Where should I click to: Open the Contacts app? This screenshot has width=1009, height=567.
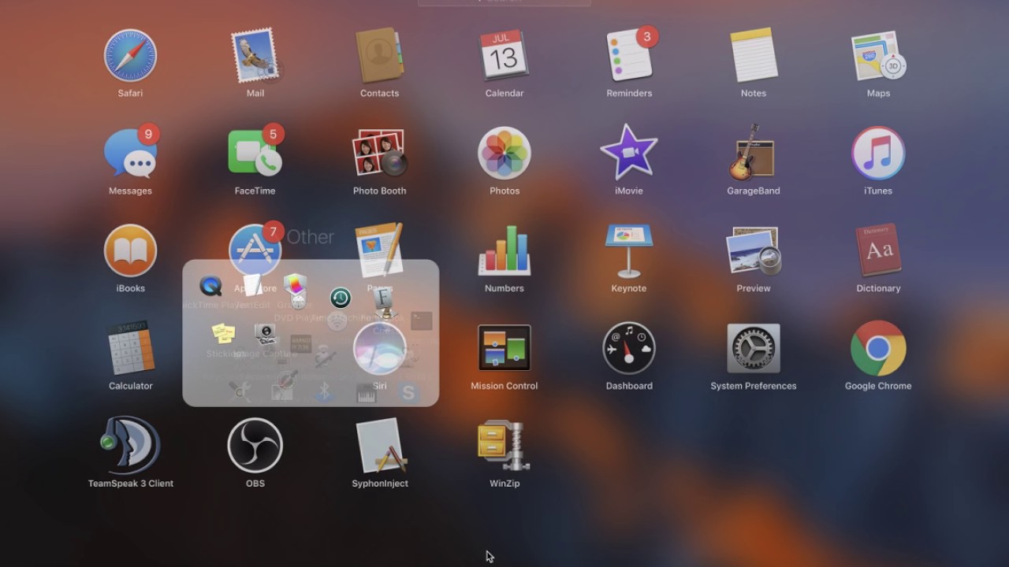point(379,56)
